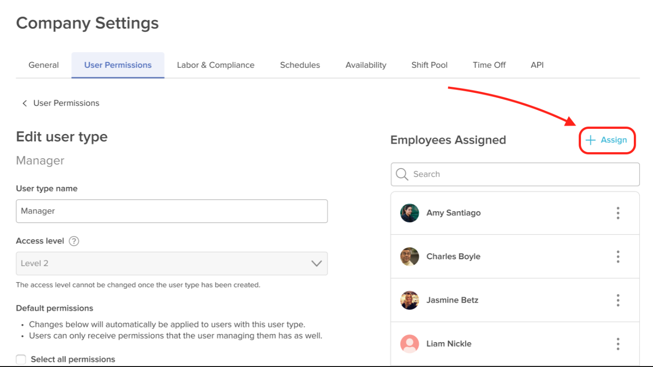This screenshot has height=367, width=653.
Task: Select Liam Nickle name in list
Action: pos(449,344)
